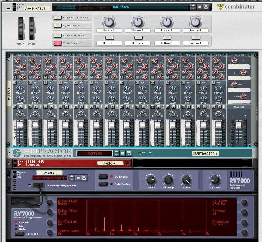
Task: Solo mixer channel 2
Action: click(36, 107)
